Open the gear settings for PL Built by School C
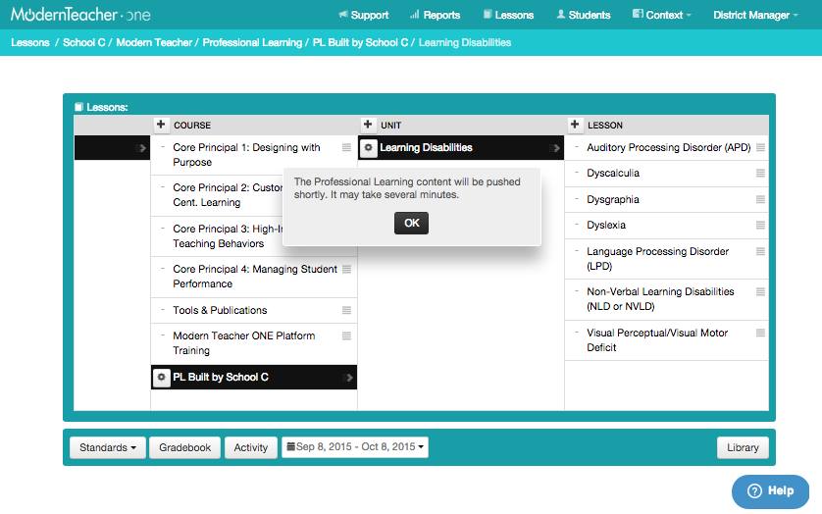The image size is (822, 514). [x=162, y=378]
